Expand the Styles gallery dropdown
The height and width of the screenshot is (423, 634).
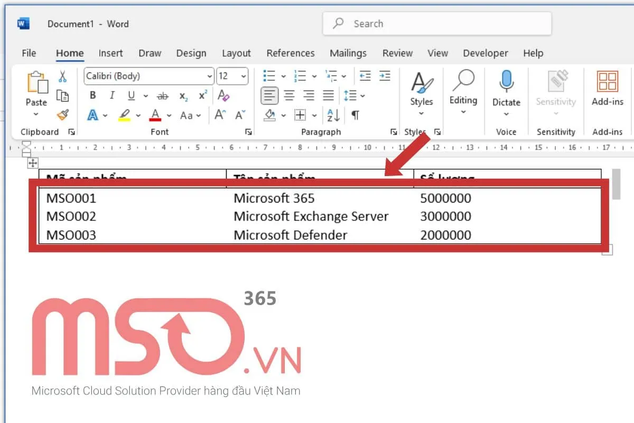(421, 113)
